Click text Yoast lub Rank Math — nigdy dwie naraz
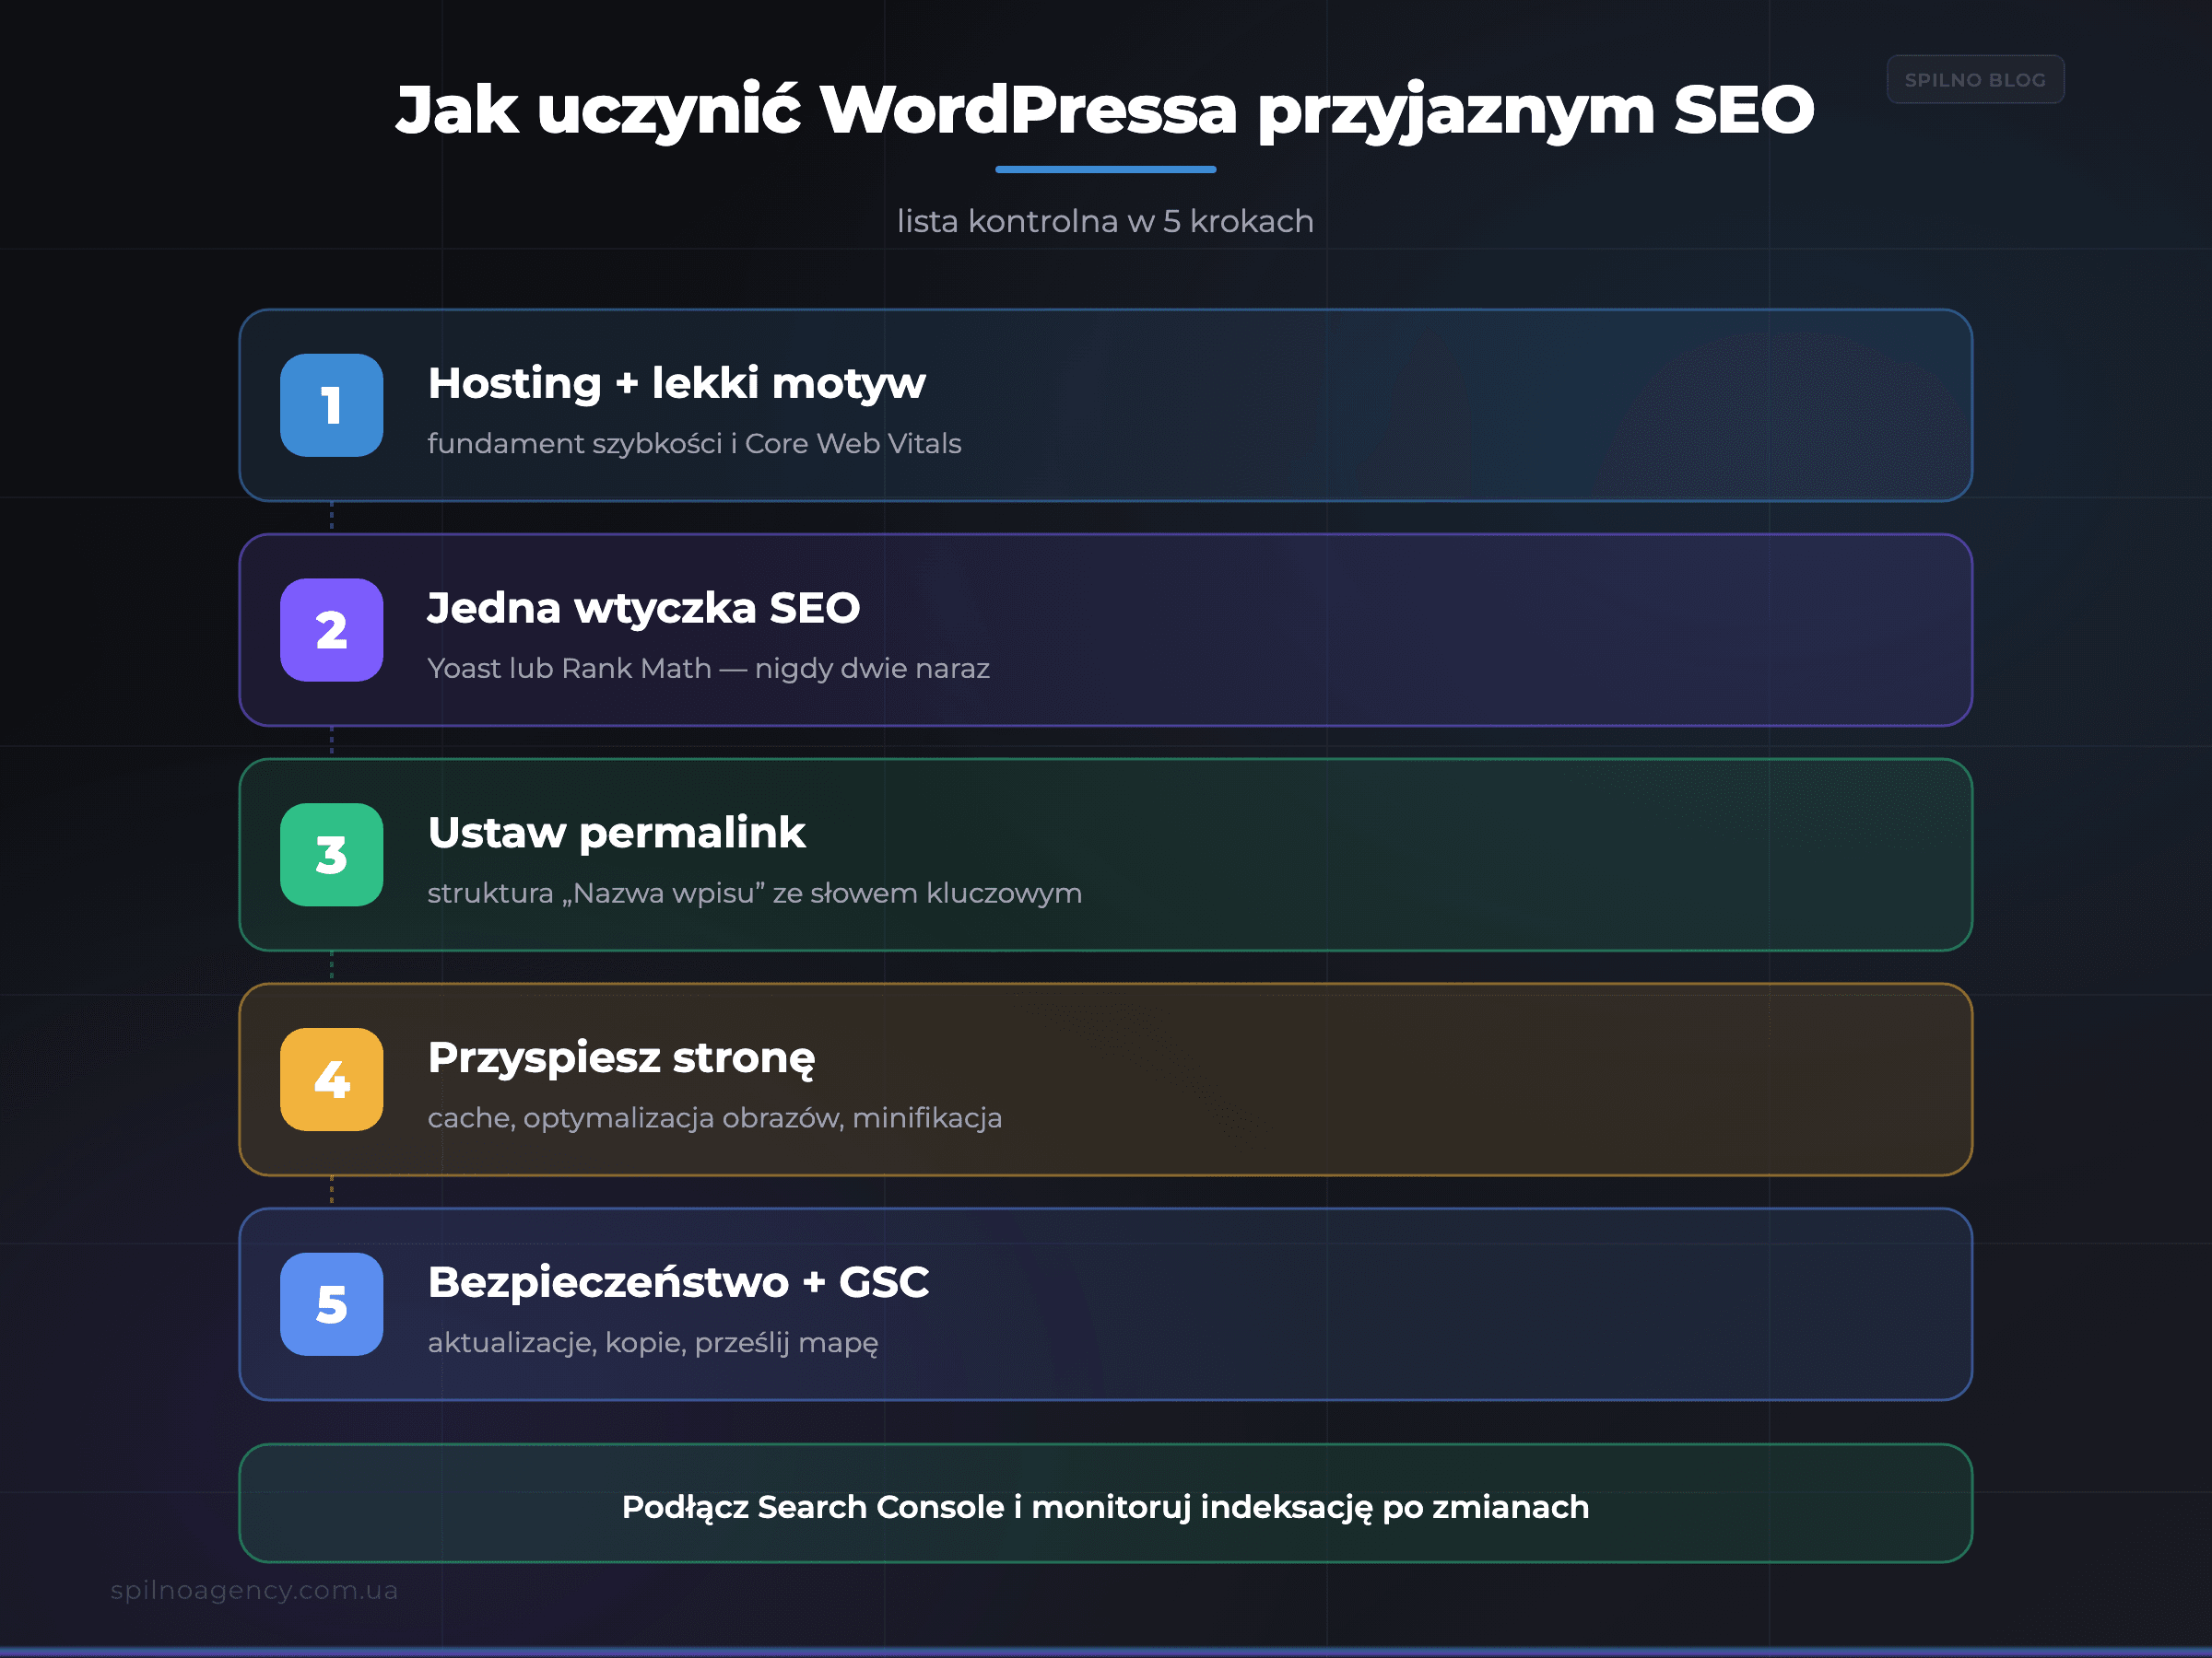 pyautogui.click(x=708, y=668)
